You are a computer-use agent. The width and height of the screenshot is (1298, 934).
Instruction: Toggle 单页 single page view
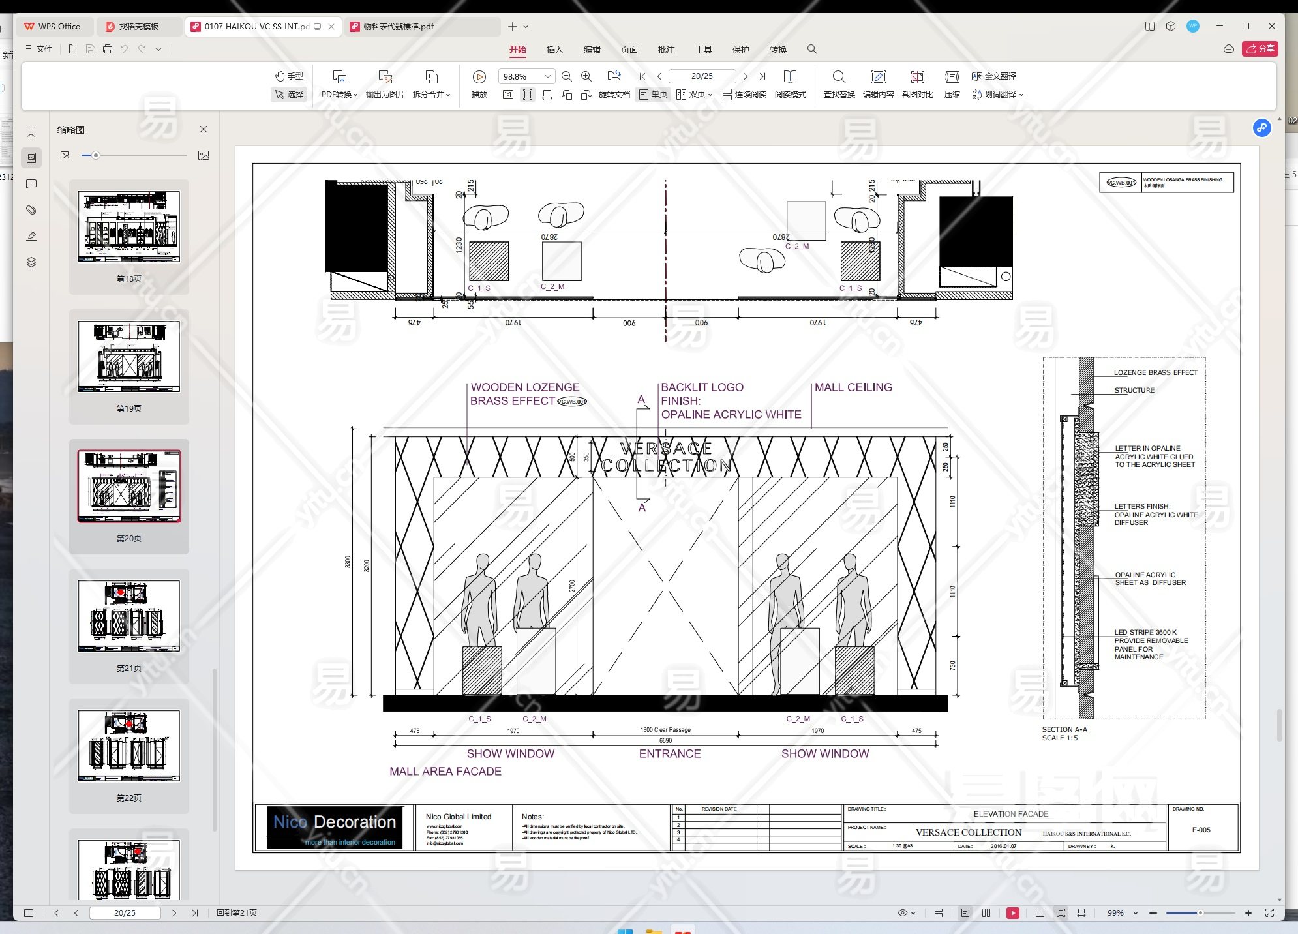pos(653,95)
